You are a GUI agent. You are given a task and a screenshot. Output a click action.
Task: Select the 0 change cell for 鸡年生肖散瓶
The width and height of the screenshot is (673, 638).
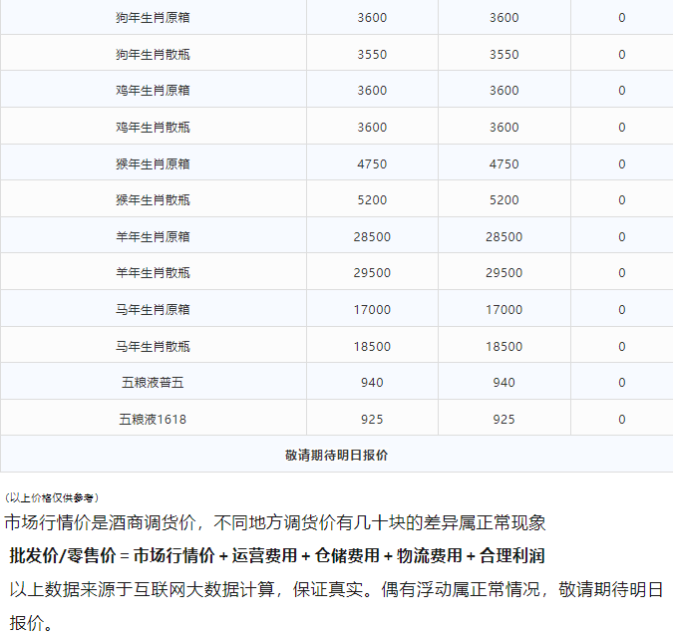[622, 128]
